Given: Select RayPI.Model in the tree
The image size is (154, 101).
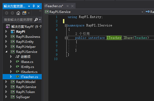Looking at the screenshot, I should tap(26, 82).
